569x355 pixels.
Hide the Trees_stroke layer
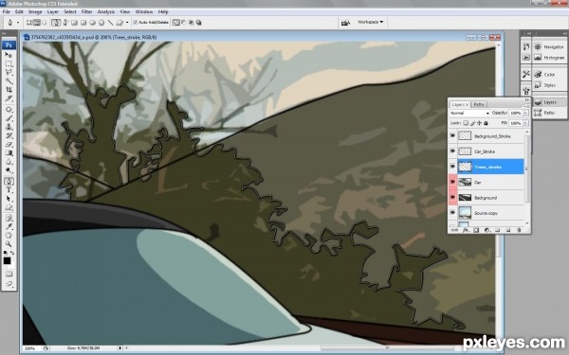coord(452,167)
